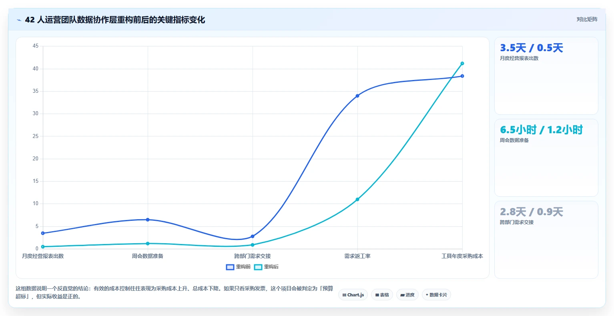
Task: Click the x-axis label 跨部门需求交接
Action: click(253, 256)
